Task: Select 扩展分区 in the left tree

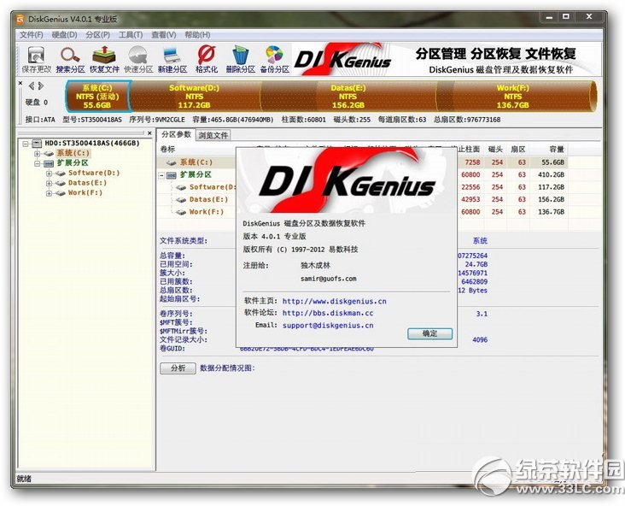Action: pos(73,162)
